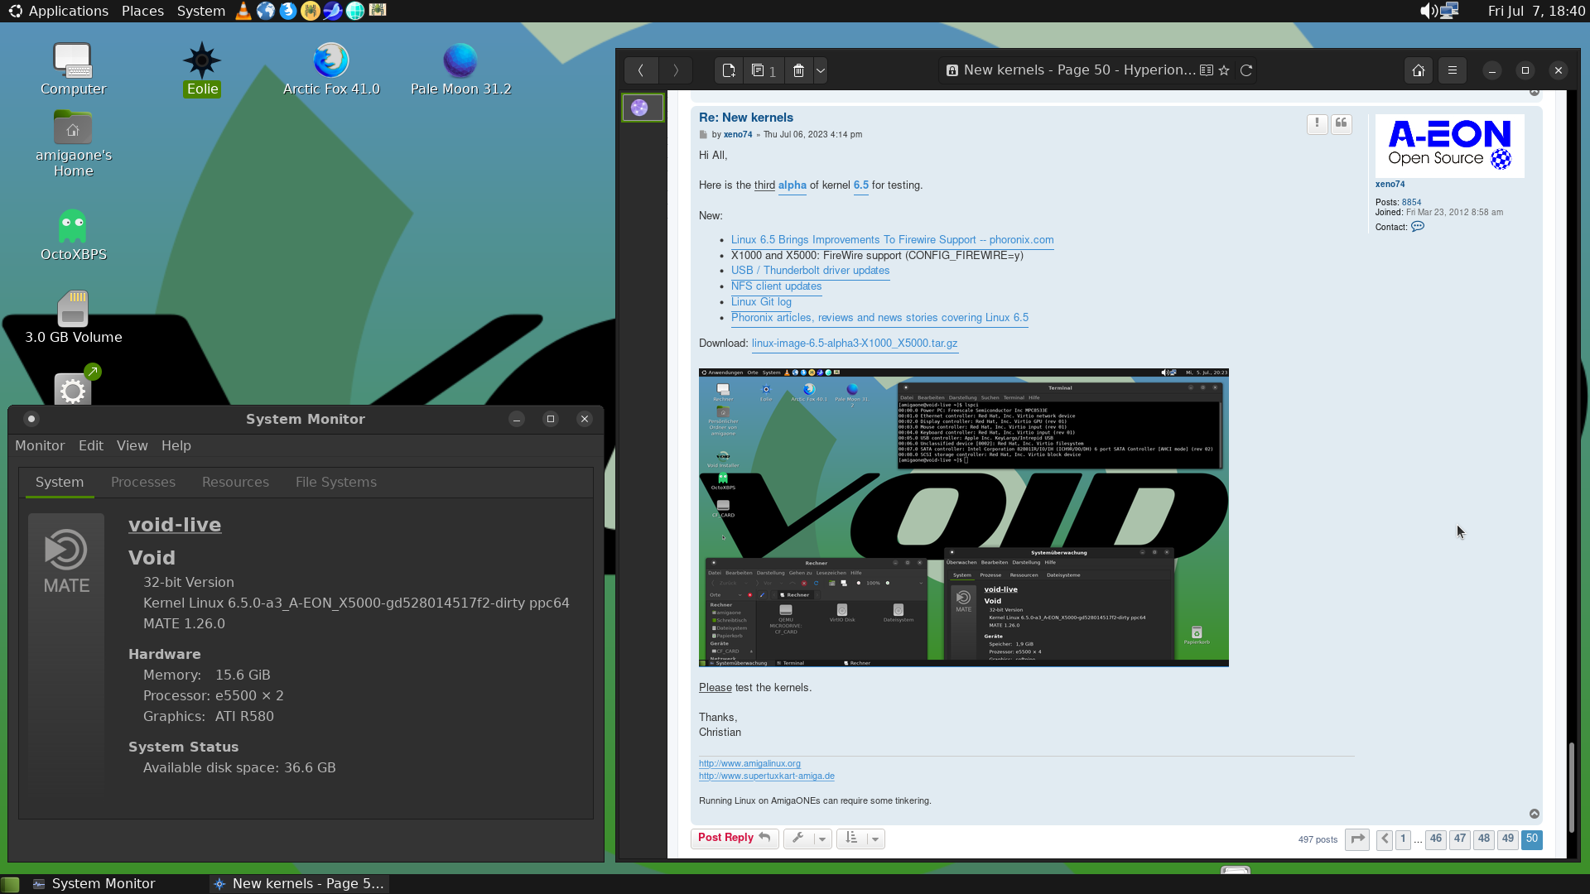Select the Pale Moon 31.2 desktop icon
The image size is (1590, 894).
tap(460, 70)
